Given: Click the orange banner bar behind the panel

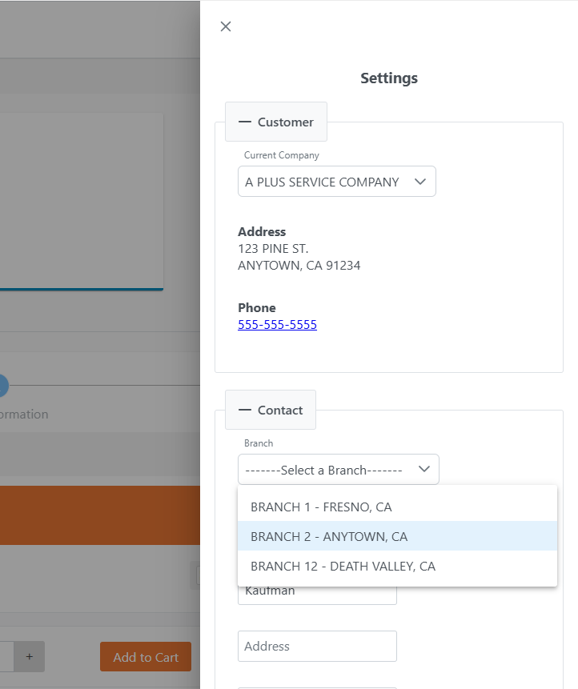Looking at the screenshot, I should [x=99, y=515].
